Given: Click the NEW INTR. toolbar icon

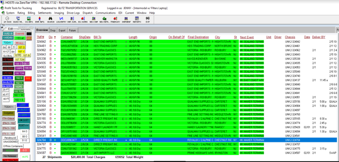Looking at the screenshot, I should click(x=105, y=20).
